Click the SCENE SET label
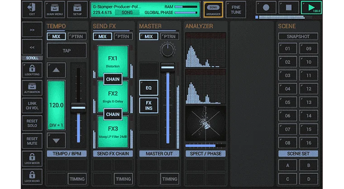344x189 pixels. pos(298,154)
